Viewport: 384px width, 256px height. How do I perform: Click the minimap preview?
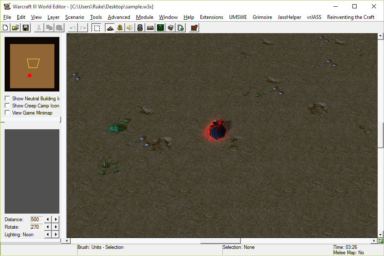click(x=32, y=64)
